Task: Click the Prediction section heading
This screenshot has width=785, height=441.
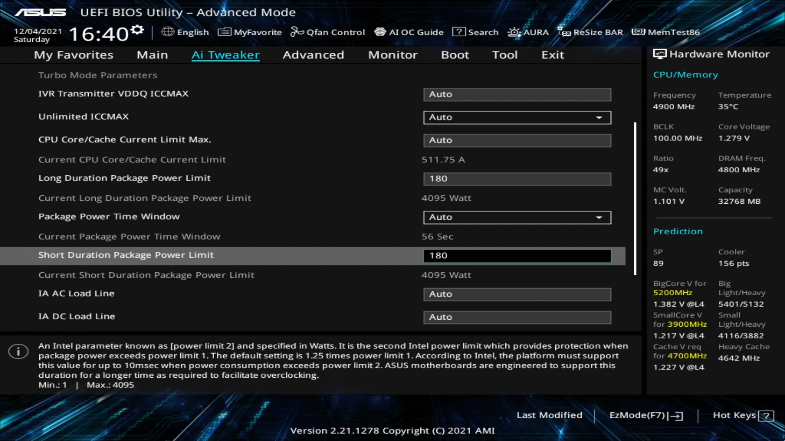Action: tap(678, 232)
